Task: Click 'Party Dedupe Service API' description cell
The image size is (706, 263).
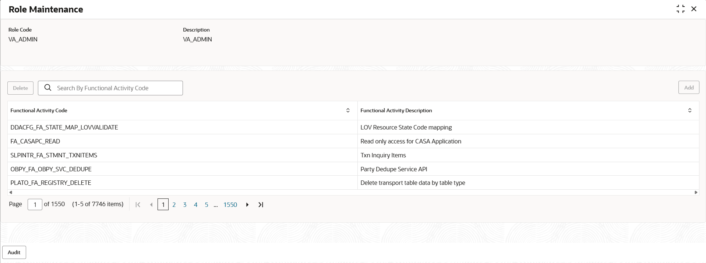Action: (x=394, y=169)
